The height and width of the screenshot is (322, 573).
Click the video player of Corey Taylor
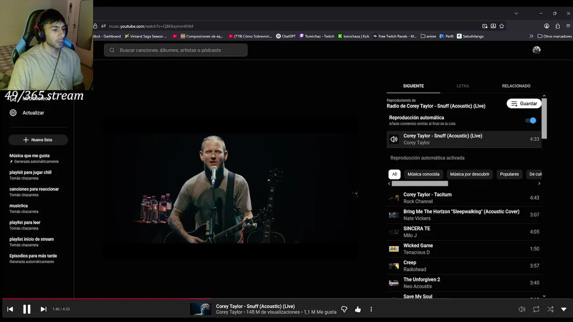tap(230, 188)
